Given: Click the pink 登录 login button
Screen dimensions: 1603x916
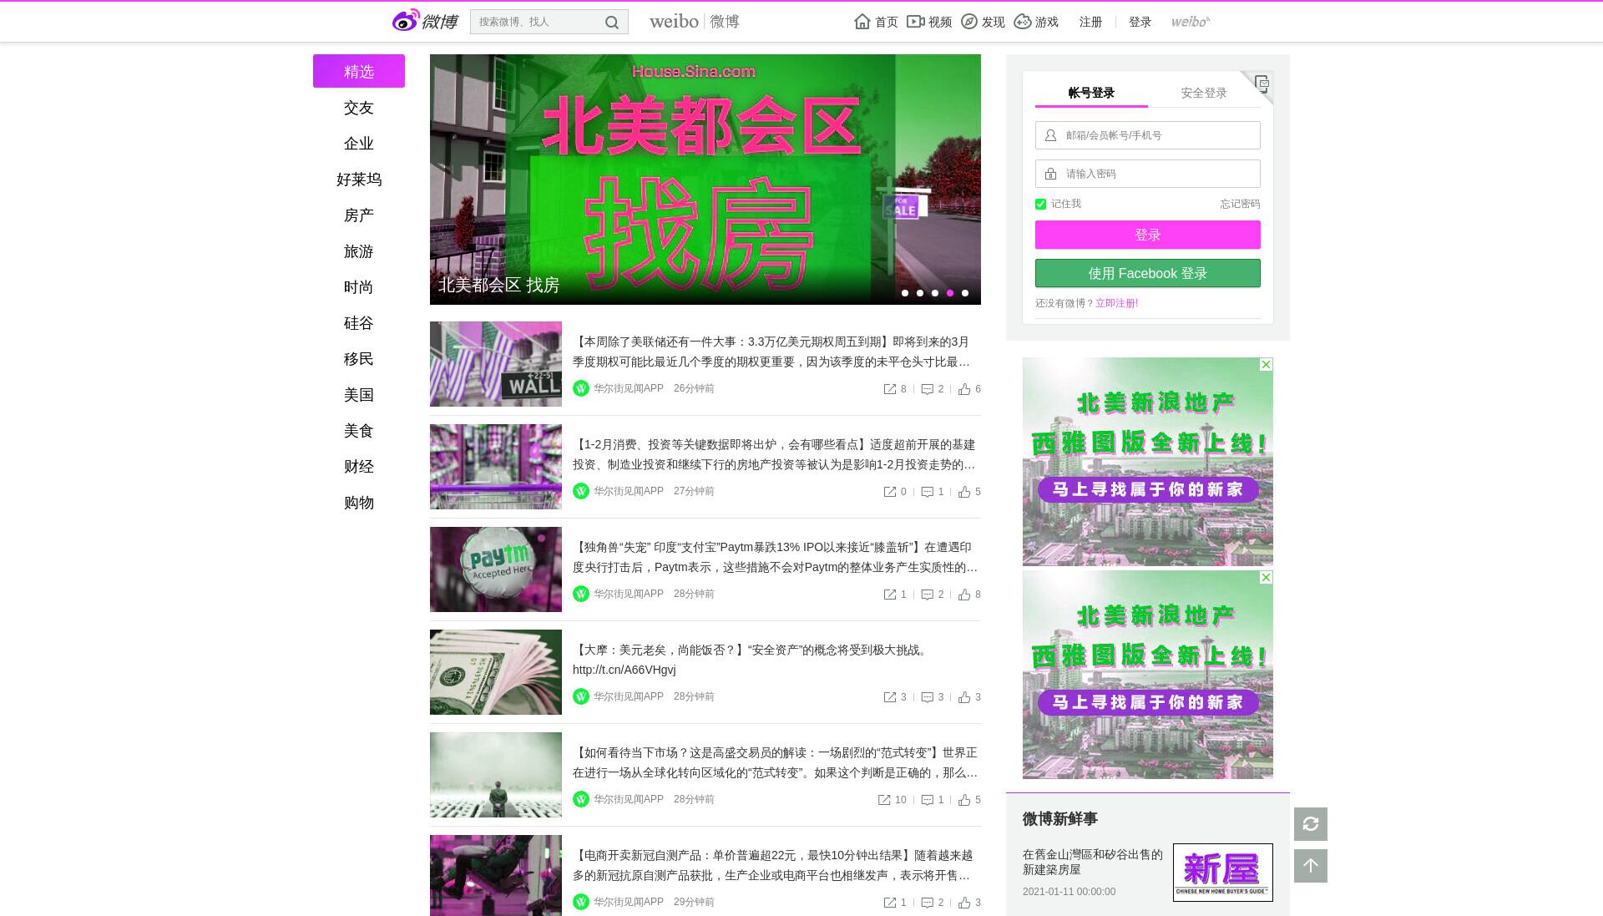Looking at the screenshot, I should (x=1148, y=235).
